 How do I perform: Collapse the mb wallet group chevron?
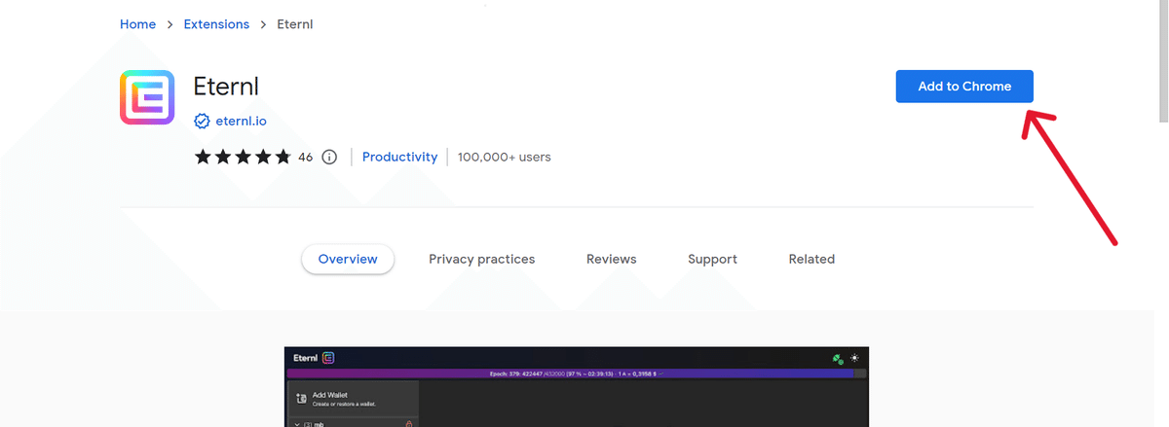296,423
